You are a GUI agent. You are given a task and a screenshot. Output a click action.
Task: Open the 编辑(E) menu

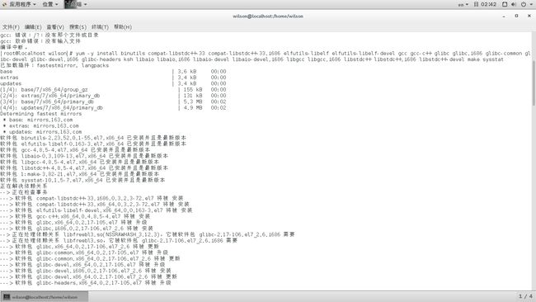click(33, 26)
